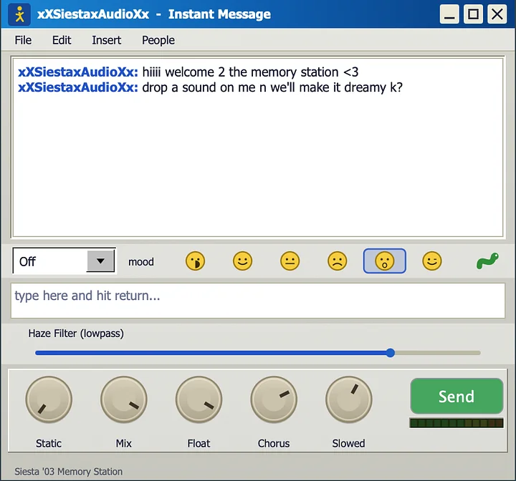Open the Edit menu
Screen dimensions: 516x481
click(x=62, y=40)
